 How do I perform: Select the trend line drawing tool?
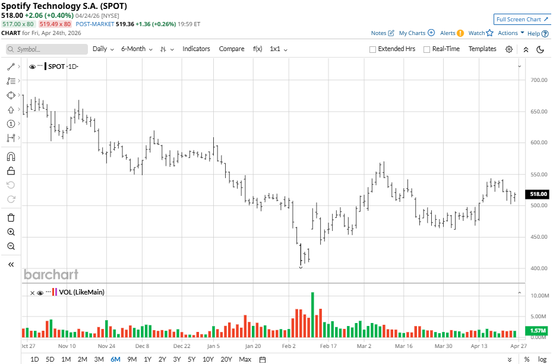pyautogui.click(x=11, y=67)
